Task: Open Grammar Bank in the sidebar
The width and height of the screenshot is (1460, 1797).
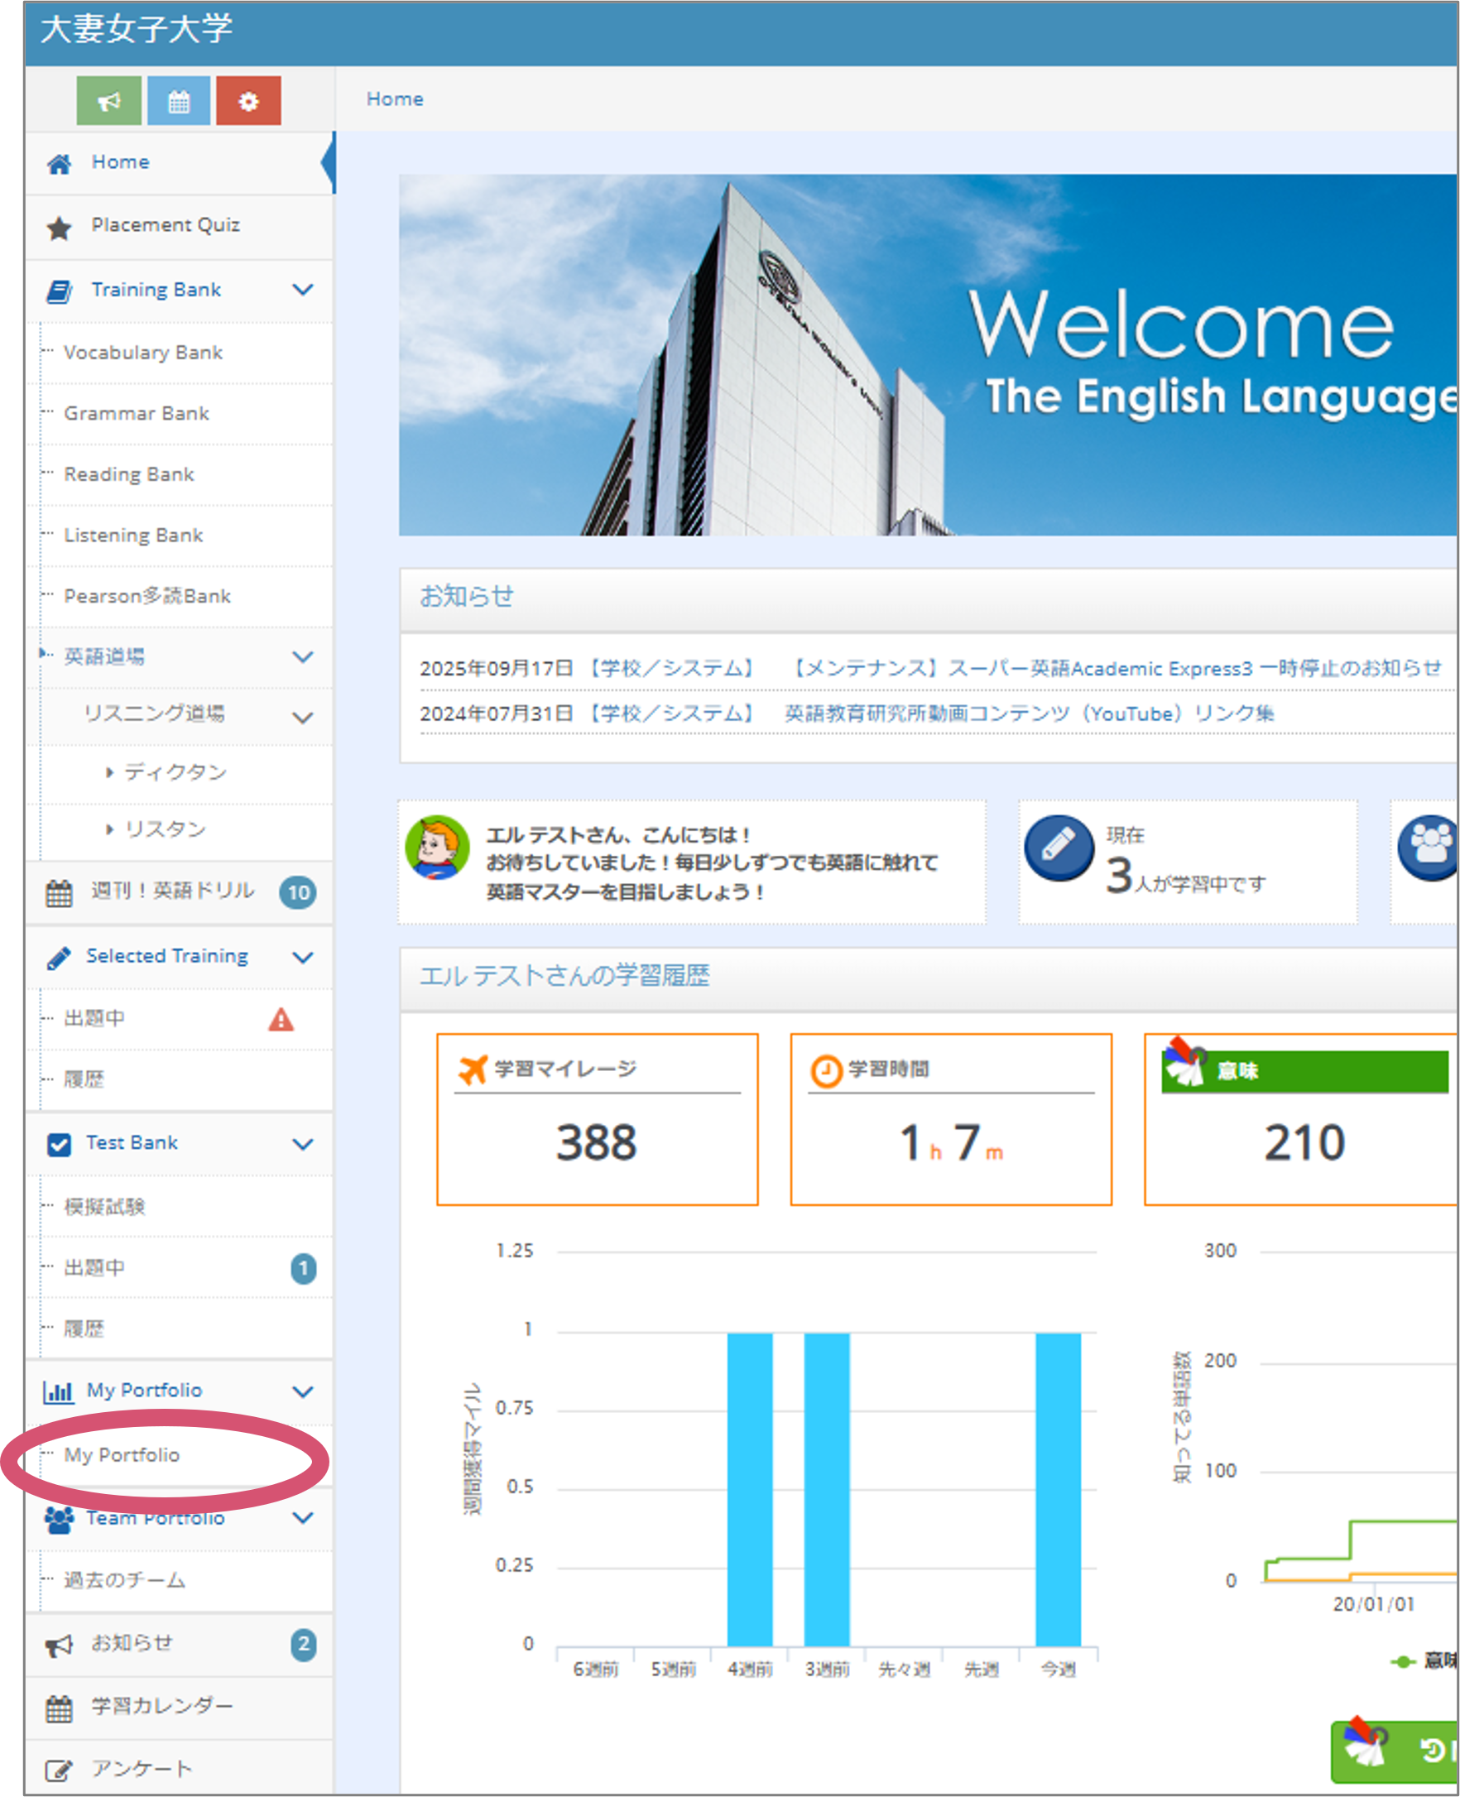Action: click(137, 414)
